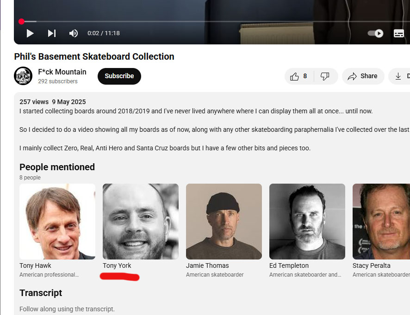410x315 pixels.
Task: View Ed Templeton's photo card
Action: pyautogui.click(x=307, y=221)
